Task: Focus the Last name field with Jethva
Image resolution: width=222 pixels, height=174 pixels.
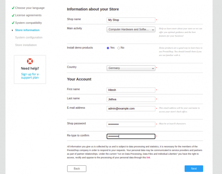Action: click(131, 99)
